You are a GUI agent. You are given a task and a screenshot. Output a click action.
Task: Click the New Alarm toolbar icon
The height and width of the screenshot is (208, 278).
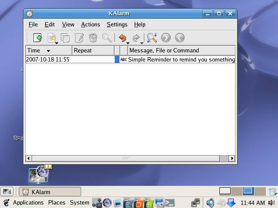pyautogui.click(x=38, y=38)
